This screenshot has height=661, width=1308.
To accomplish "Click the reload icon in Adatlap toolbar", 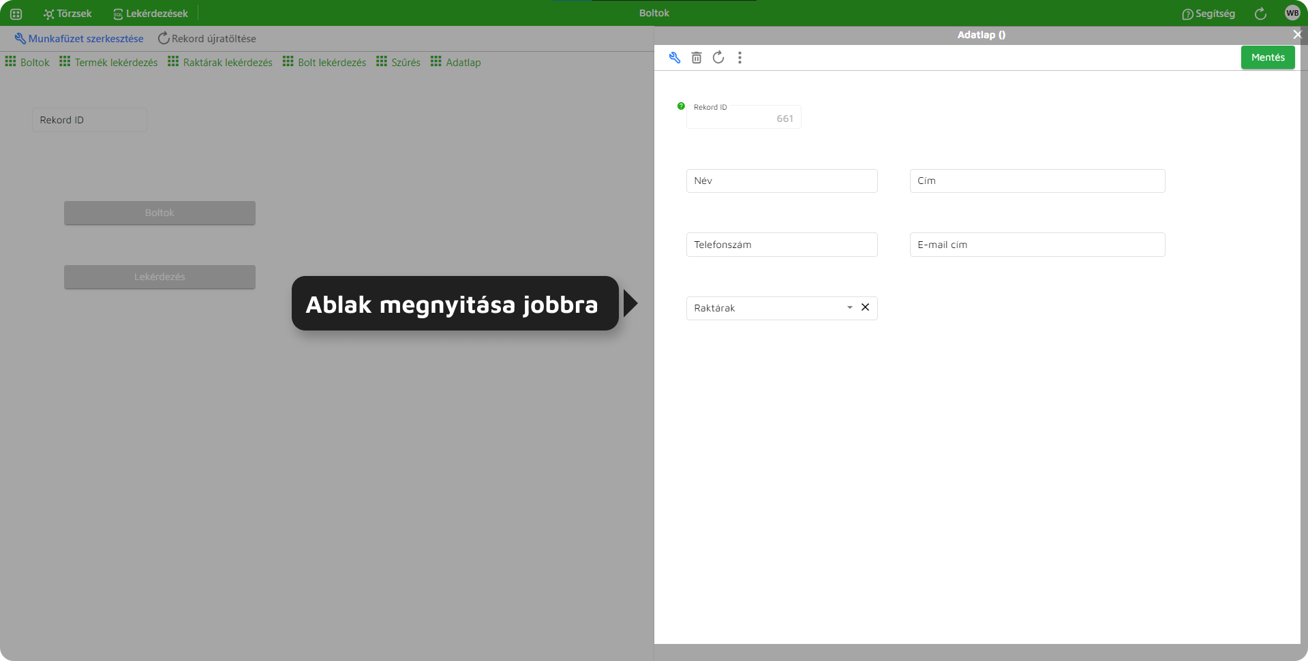I will [718, 58].
